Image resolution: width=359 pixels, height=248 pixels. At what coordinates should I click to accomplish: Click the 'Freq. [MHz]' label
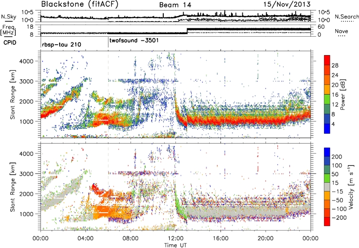[9, 30]
